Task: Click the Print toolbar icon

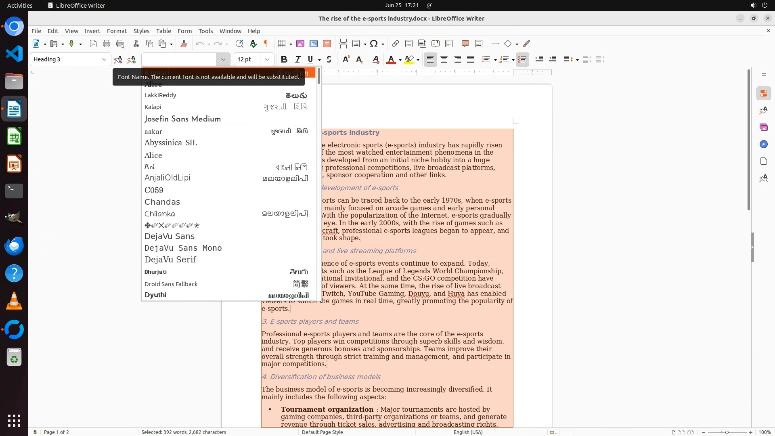Action: (107, 44)
